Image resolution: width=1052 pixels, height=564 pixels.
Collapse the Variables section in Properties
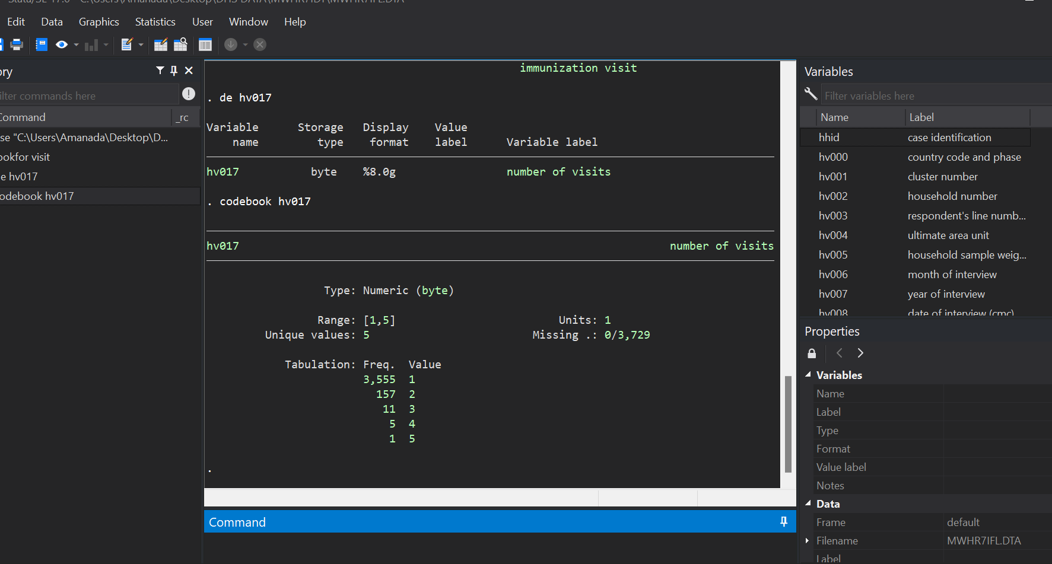(808, 375)
